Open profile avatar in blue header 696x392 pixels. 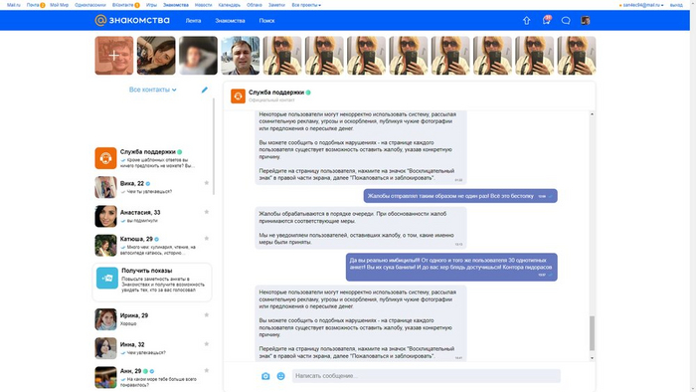coord(585,21)
